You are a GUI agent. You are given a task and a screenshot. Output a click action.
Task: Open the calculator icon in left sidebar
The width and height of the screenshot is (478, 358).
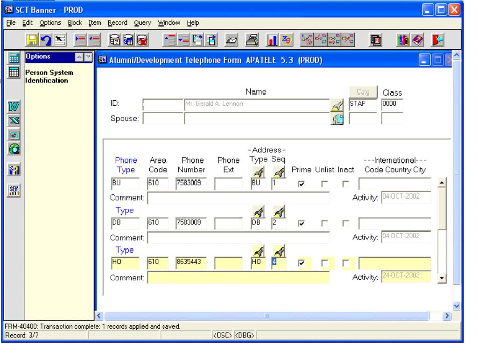(x=14, y=58)
